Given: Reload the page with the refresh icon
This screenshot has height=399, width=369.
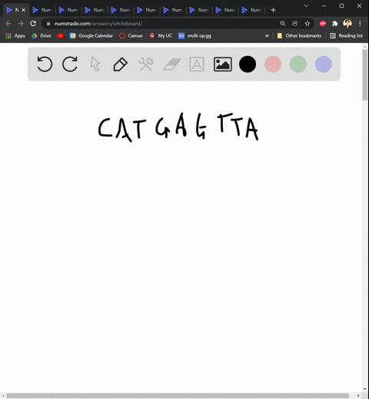Looking at the screenshot, I should tap(33, 24).
